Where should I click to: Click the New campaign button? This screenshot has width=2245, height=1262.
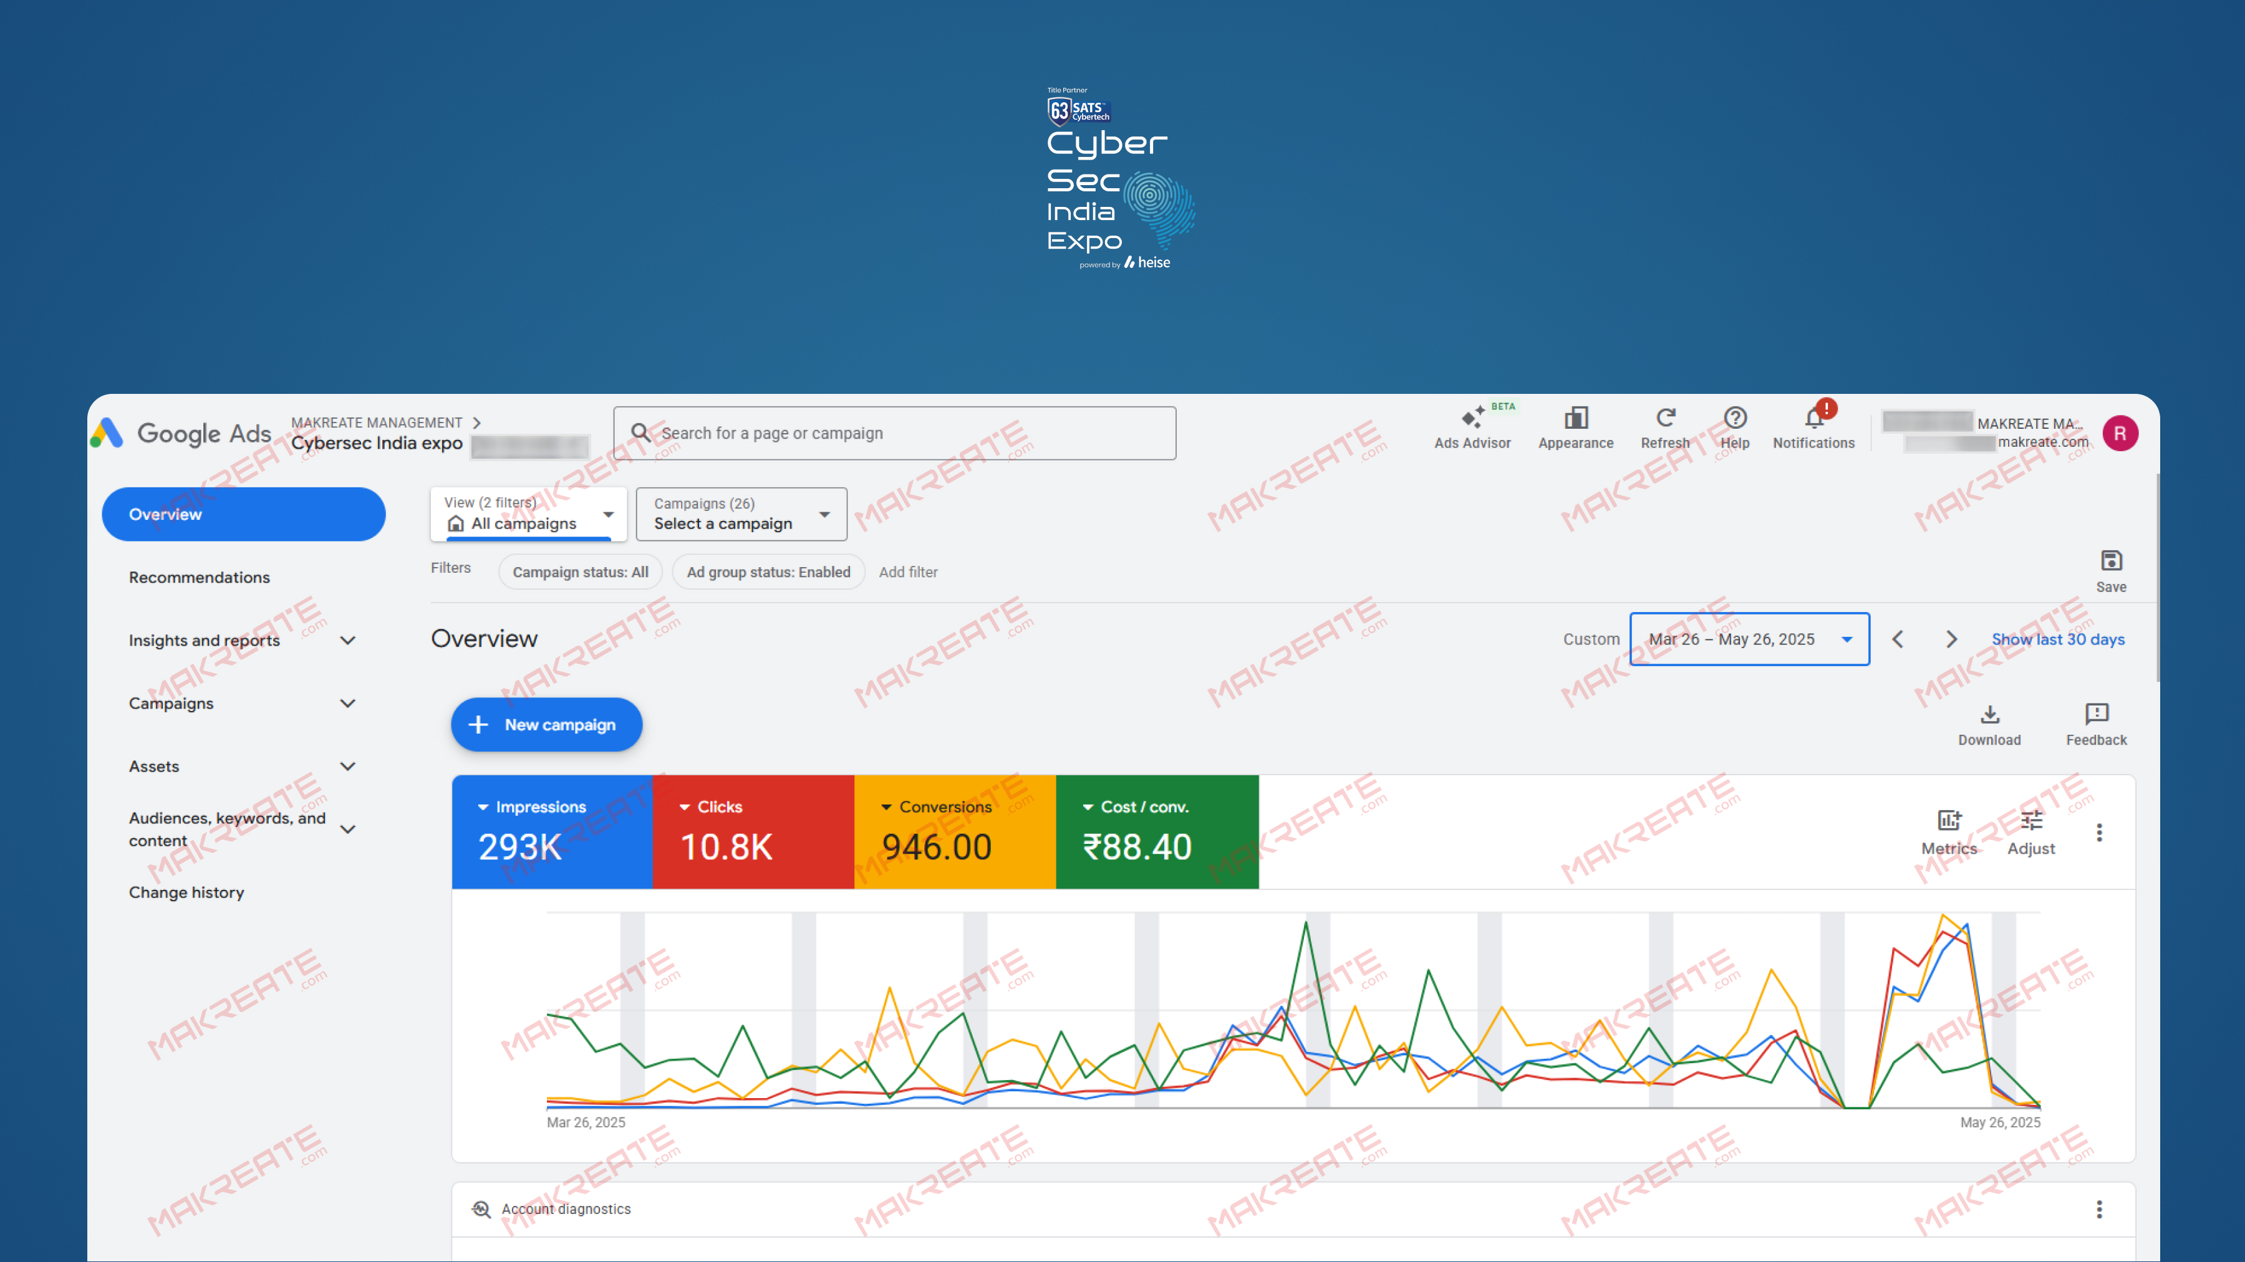[546, 725]
